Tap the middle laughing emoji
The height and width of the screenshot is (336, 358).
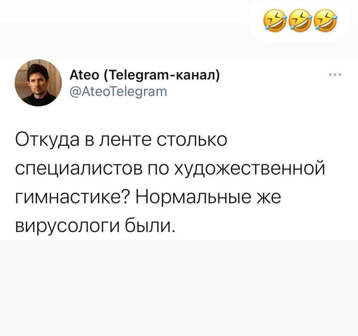(300, 20)
